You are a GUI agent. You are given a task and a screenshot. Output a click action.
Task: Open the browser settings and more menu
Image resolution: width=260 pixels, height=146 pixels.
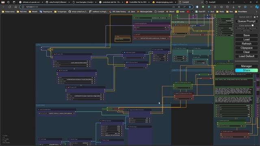pyautogui.click(x=251, y=7)
